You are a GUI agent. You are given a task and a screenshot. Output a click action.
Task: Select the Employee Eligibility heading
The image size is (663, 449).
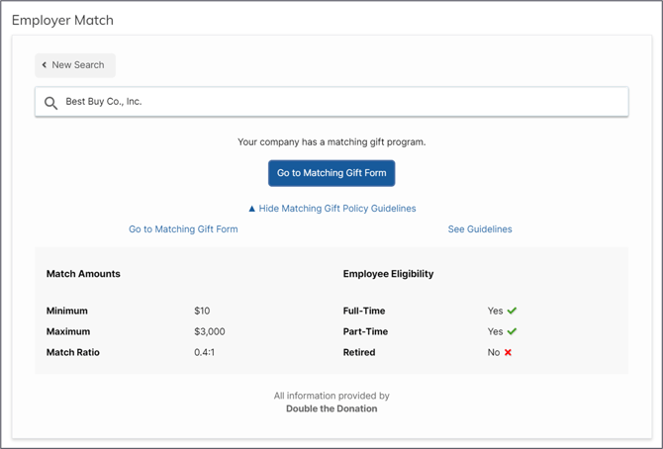[388, 274]
